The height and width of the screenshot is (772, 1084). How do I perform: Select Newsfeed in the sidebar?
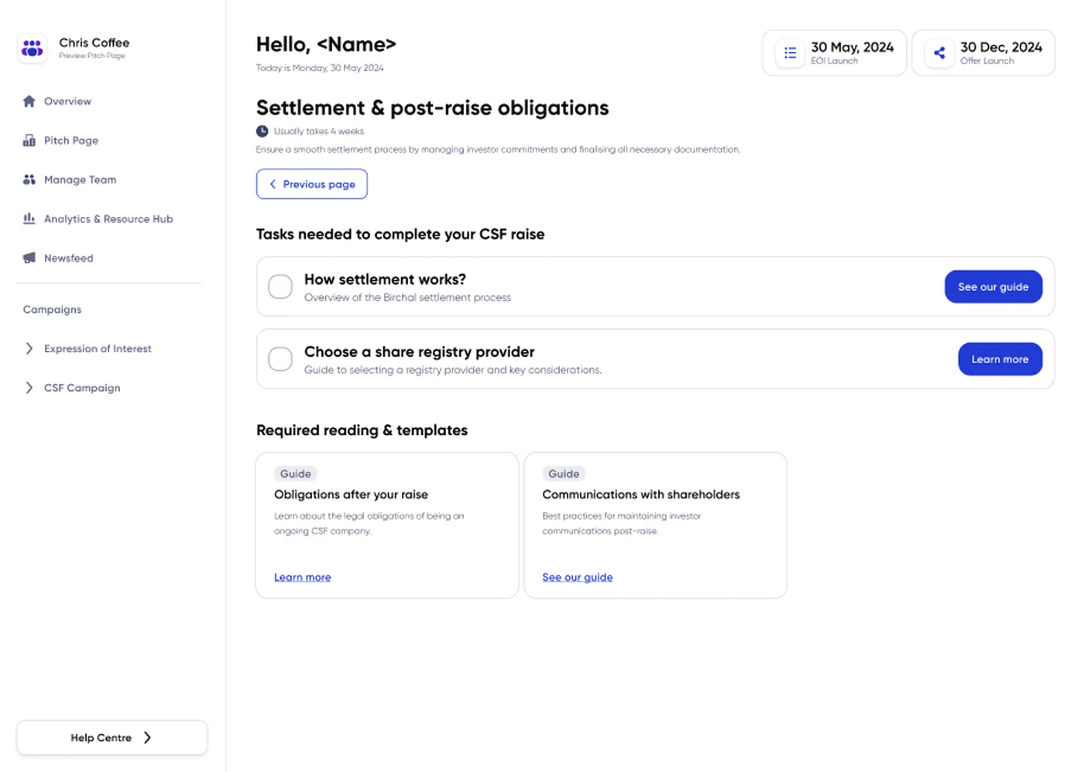69,258
